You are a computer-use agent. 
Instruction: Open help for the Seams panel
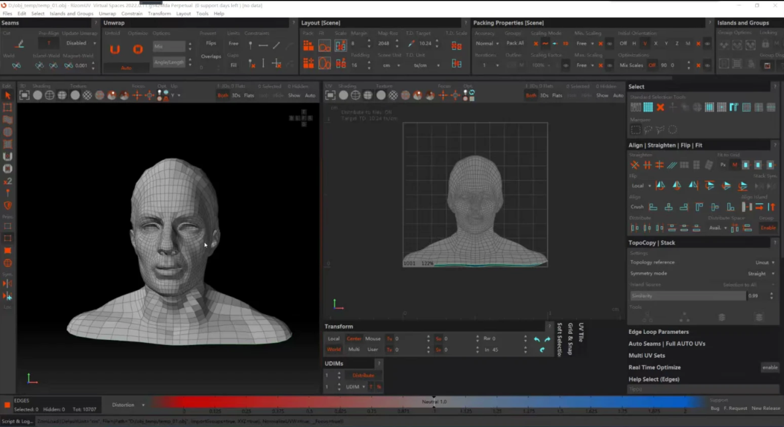tap(96, 23)
